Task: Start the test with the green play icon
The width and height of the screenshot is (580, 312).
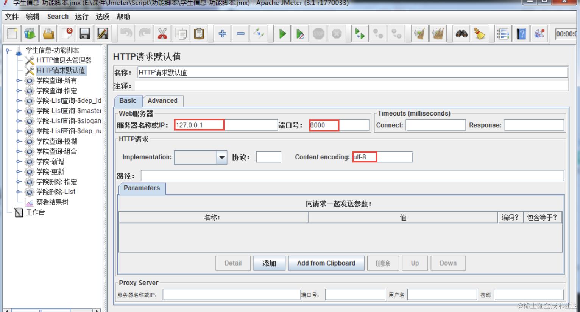Action: 282,34
